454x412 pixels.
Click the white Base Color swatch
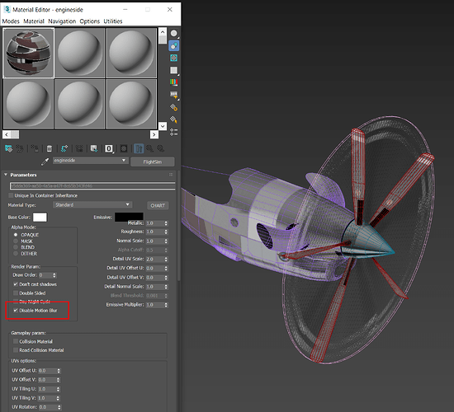[40, 218]
